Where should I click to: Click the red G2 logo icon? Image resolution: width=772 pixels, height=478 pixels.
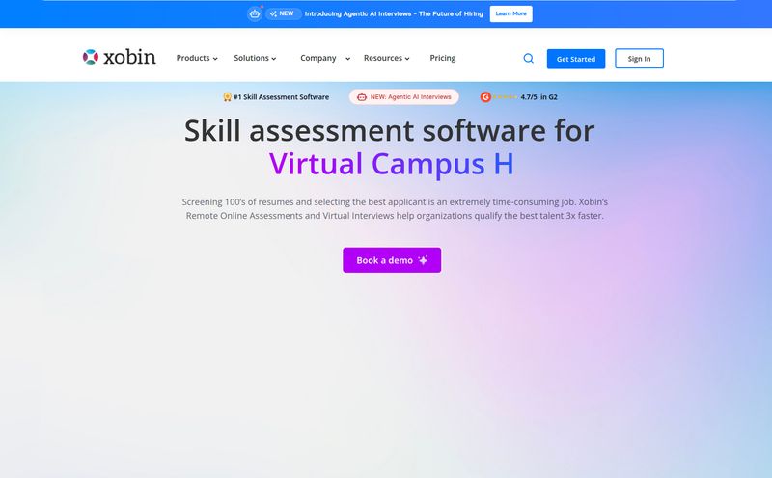(485, 97)
